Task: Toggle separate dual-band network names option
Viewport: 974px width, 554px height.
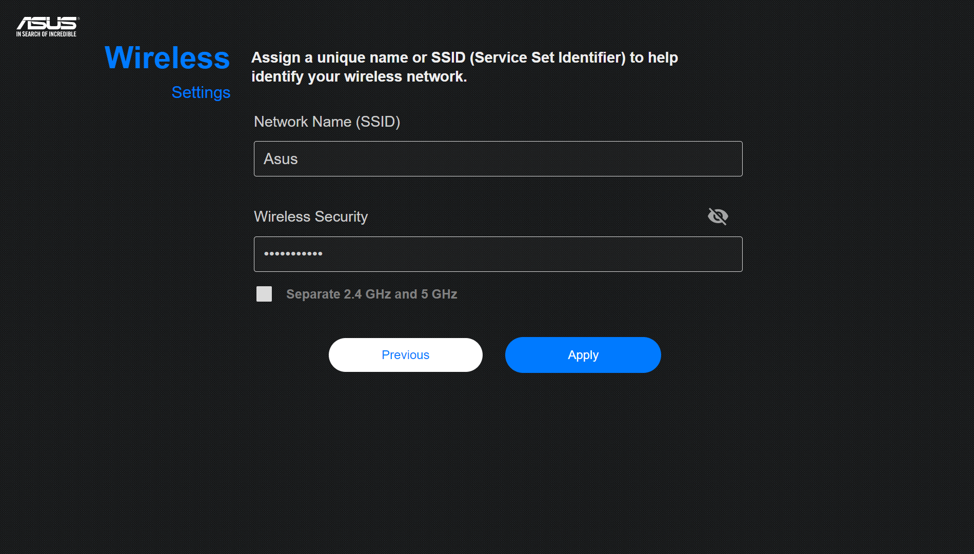Action: click(x=264, y=294)
